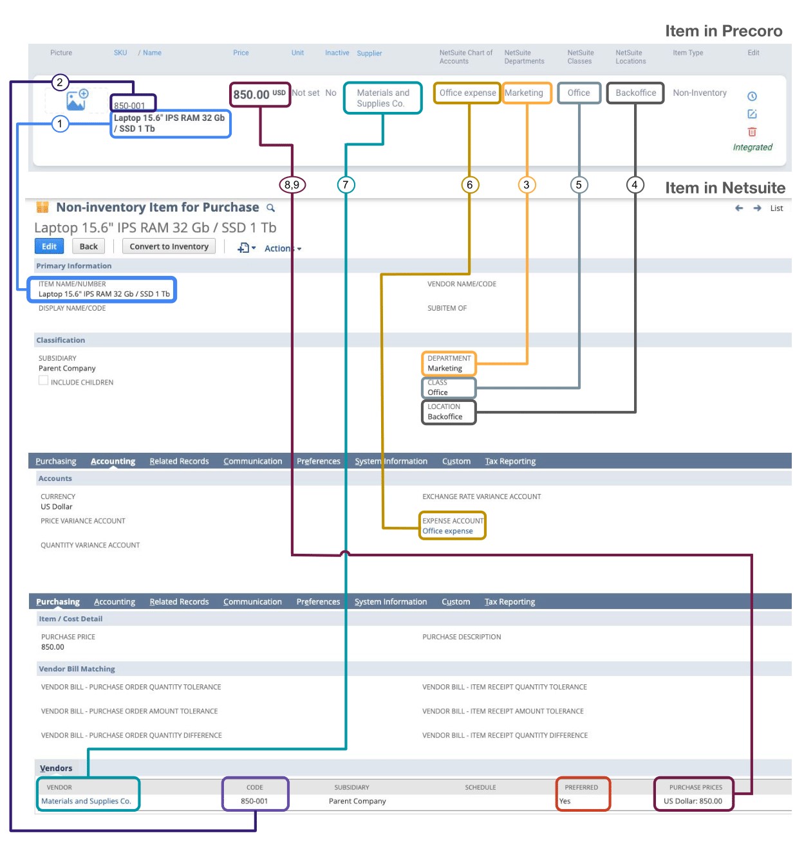Click item name under Item Name/Number
This screenshot has width=804, height=849.
tap(104, 294)
